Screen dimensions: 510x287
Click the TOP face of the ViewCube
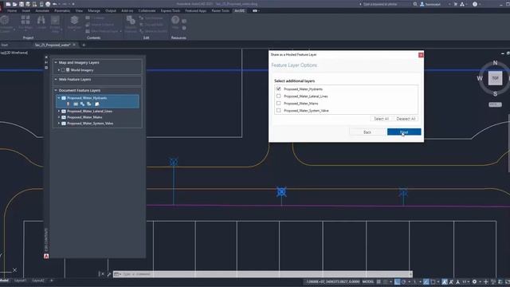point(495,78)
